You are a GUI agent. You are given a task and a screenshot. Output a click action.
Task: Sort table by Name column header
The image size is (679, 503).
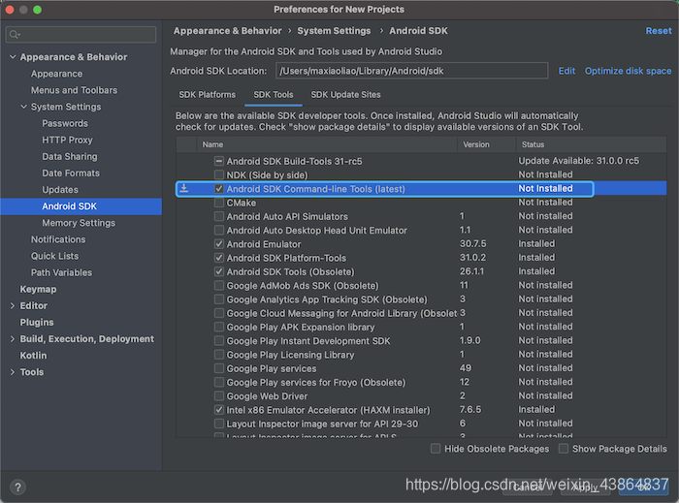coord(327,144)
